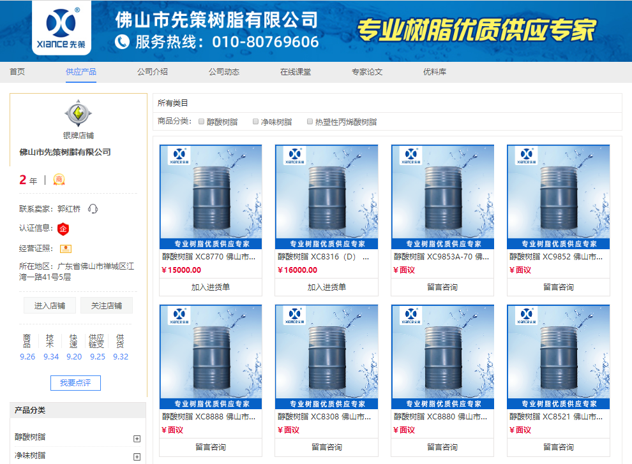Click product title 醇酸树脂 XC8888

[x=209, y=416]
